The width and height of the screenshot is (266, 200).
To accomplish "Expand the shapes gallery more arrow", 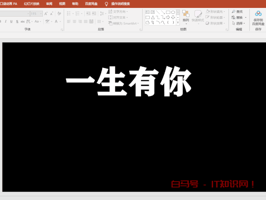I will [178, 22].
